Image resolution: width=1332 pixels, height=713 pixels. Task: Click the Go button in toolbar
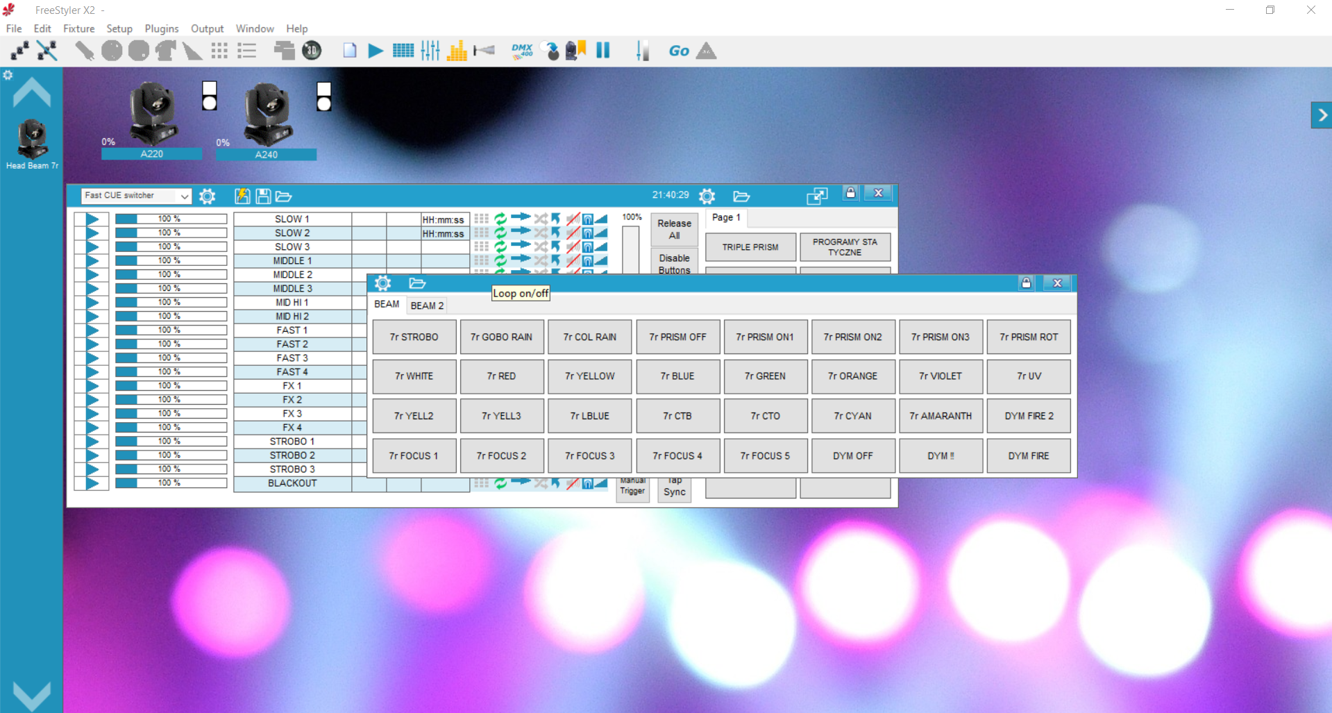pos(678,51)
